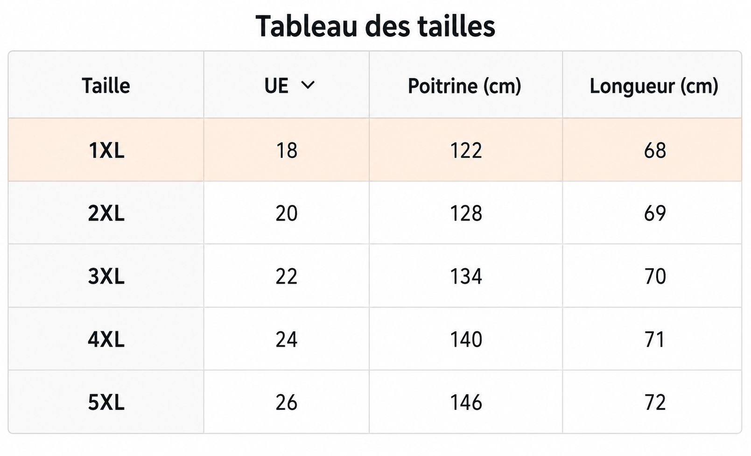Open the UE size system dropdown chevron
Image resolution: width=751 pixels, height=456 pixels.
pyautogui.click(x=308, y=85)
